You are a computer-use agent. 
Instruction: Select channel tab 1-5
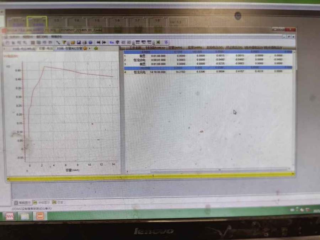(x=97, y=22)
